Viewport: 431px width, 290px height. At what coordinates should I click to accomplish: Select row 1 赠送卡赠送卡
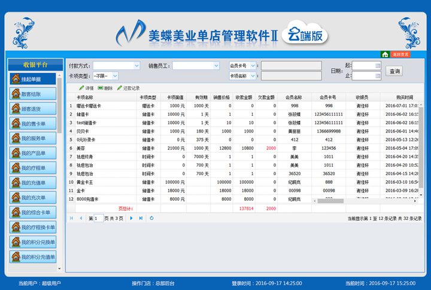[x=243, y=105]
